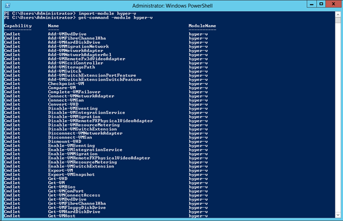
Task: Select the Disconnect-VMSan entry
Action: [x=70, y=138]
